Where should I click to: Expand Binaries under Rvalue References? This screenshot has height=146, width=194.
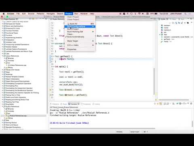pos(4,109)
